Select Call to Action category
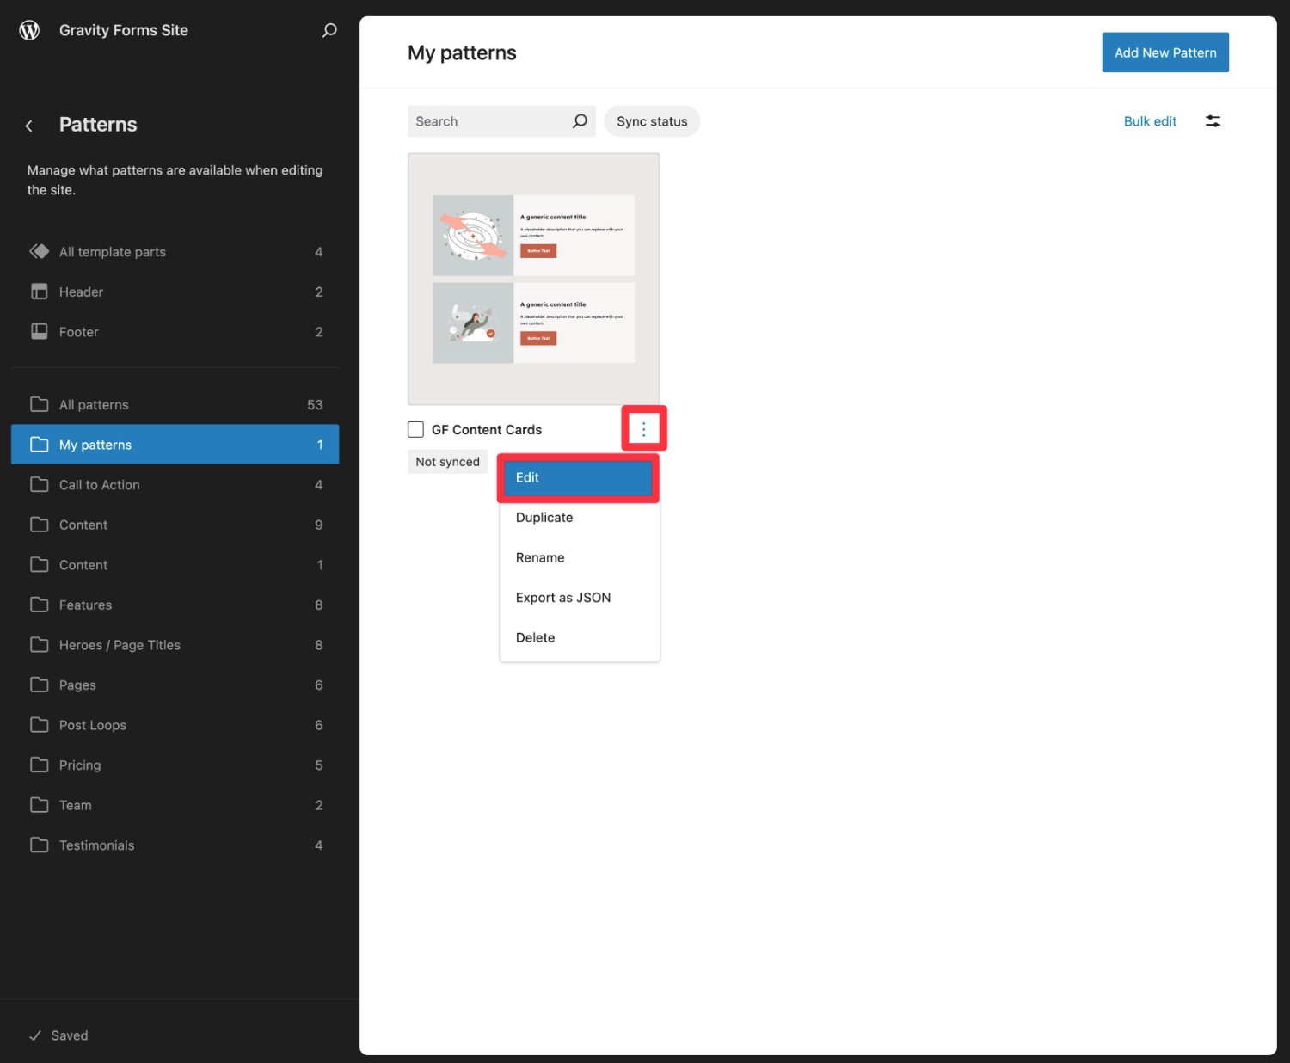 (x=175, y=484)
